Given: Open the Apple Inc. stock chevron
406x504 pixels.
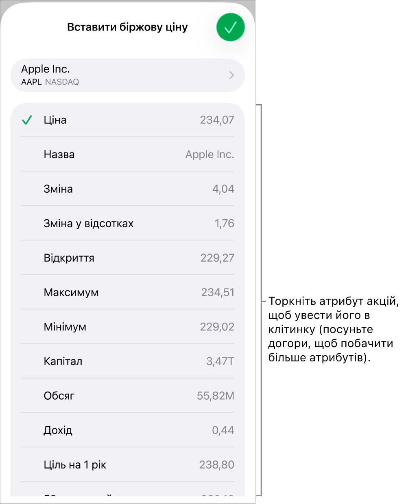Looking at the screenshot, I should coord(231,75).
